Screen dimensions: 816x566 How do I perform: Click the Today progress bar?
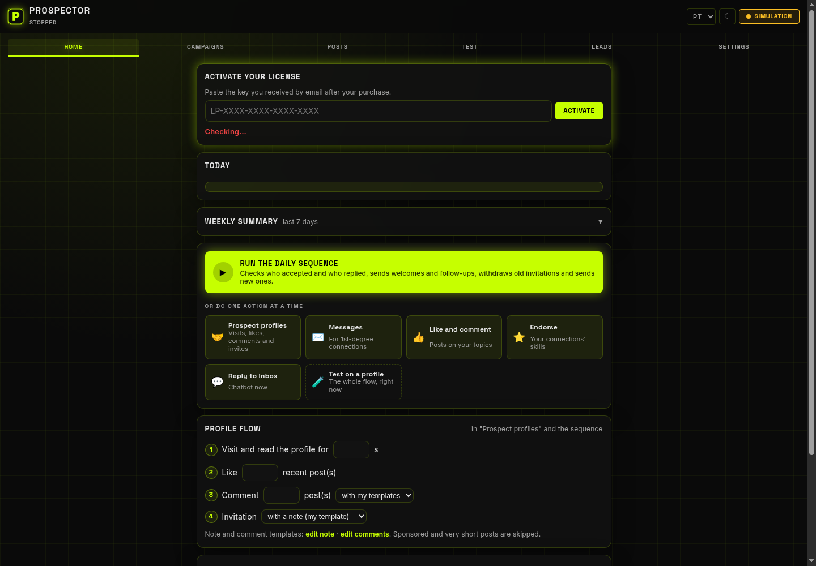pyautogui.click(x=403, y=187)
